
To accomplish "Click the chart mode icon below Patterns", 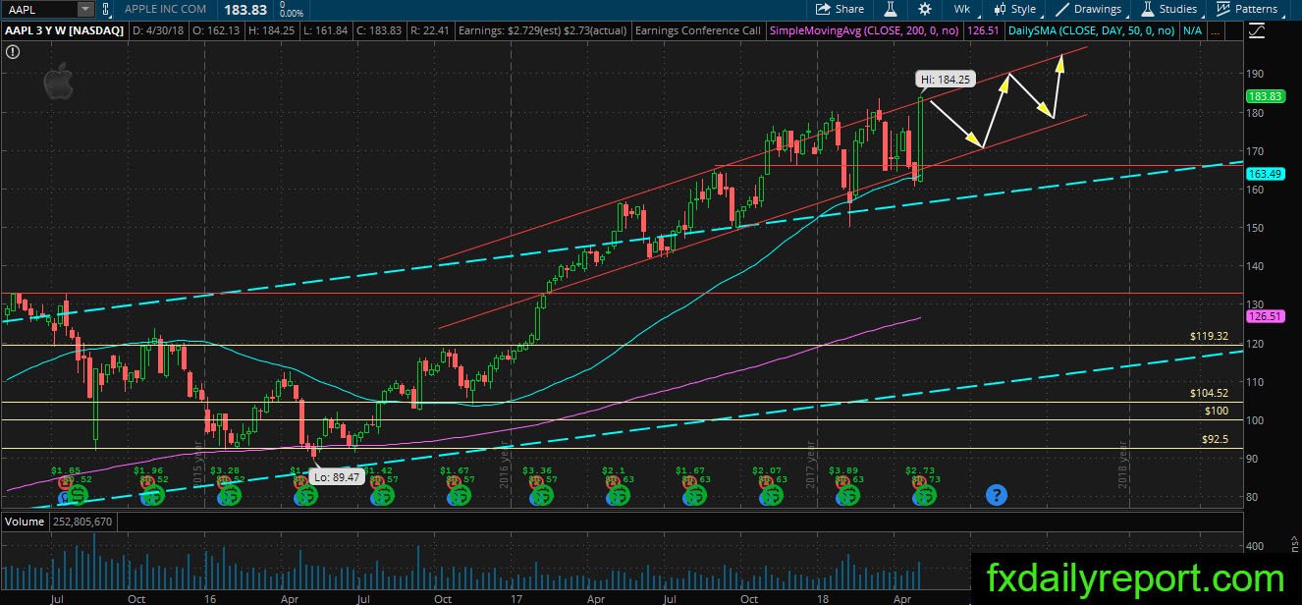I will pos(1257,30).
